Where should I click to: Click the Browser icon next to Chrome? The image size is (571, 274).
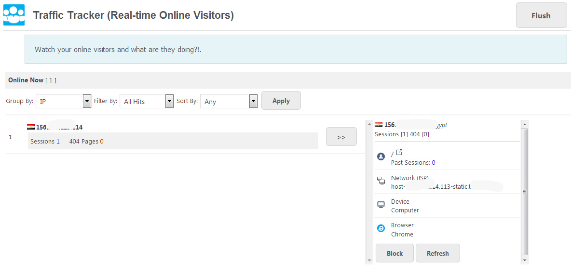click(381, 229)
